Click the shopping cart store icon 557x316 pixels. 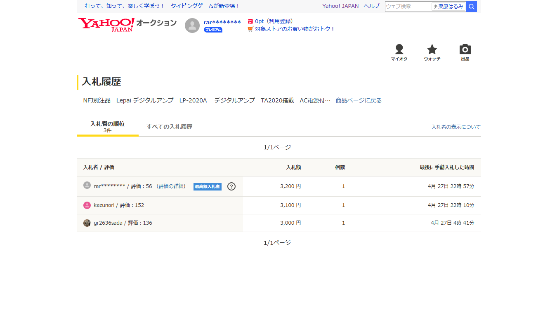click(x=250, y=29)
